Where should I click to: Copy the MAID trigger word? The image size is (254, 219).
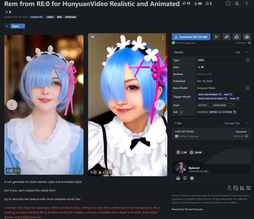[238, 98]
